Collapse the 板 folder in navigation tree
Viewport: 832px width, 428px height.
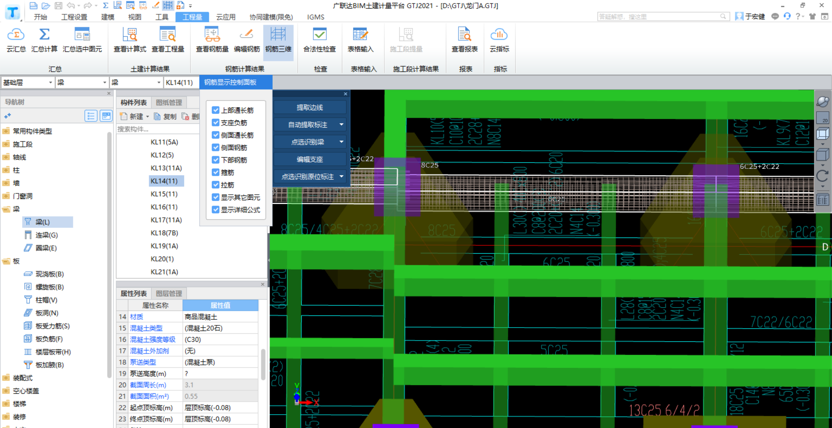[6, 261]
